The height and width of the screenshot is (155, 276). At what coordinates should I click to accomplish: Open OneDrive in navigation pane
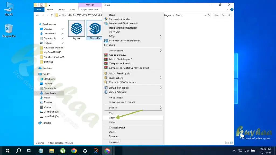coord(47,68)
